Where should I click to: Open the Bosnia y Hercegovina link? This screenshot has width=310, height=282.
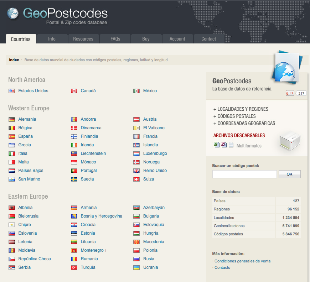tap(102, 216)
